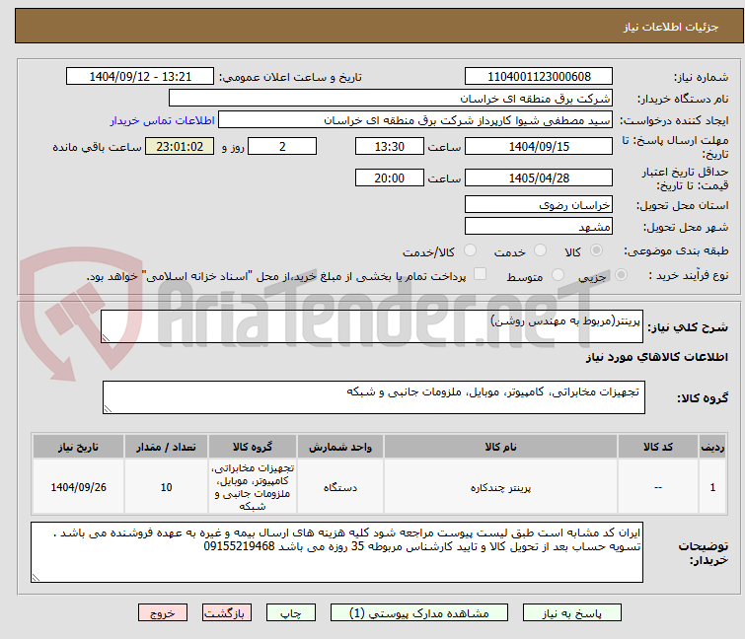Click the توضیحات خریدار notes box
Viewport: 745px width, 639px height.
coord(336,552)
